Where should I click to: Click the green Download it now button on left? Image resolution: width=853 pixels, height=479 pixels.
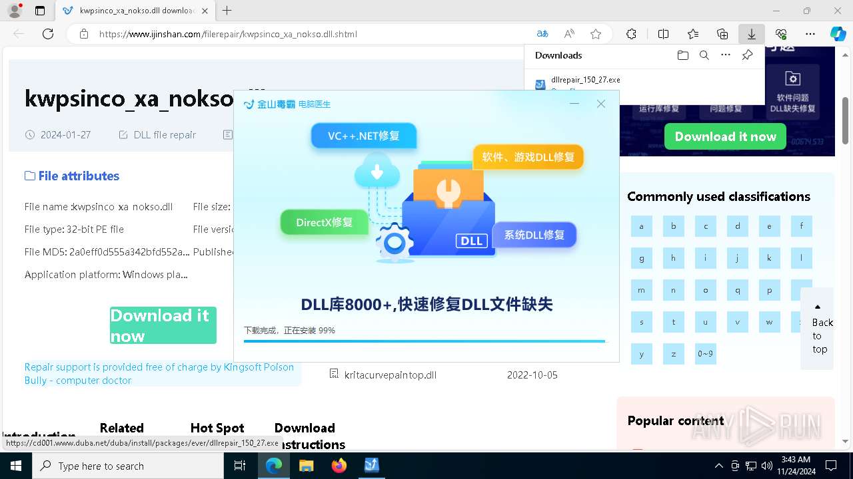163,325
